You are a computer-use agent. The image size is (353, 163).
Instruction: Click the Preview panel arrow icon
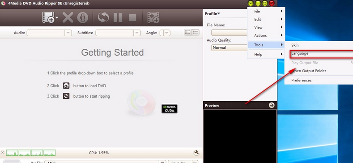click(272, 105)
